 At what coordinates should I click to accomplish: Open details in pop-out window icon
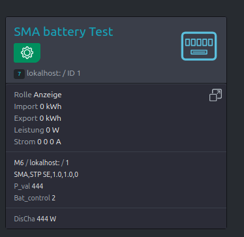[x=215, y=95]
